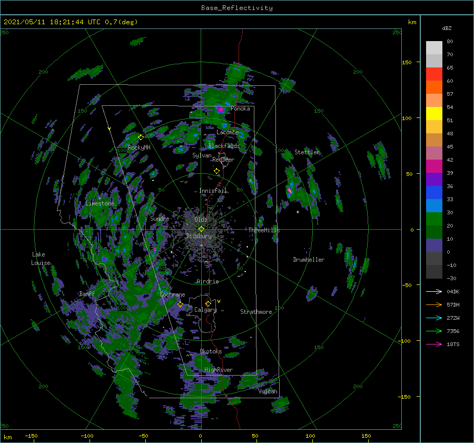Screen dimensions: 474x443
Task: Click the Ponoka city label
Action: (x=240, y=109)
